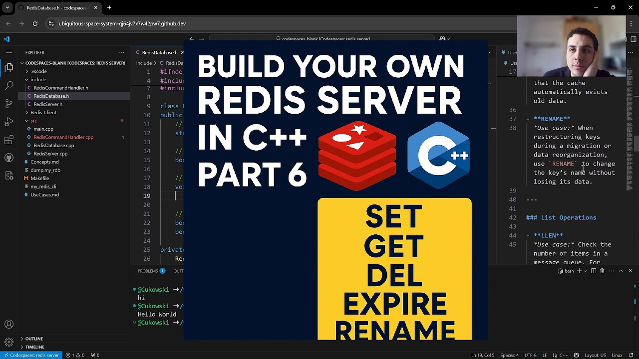This screenshot has height=359, width=639.
Task: Select C++ language mode in status bar
Action: coord(563,355)
